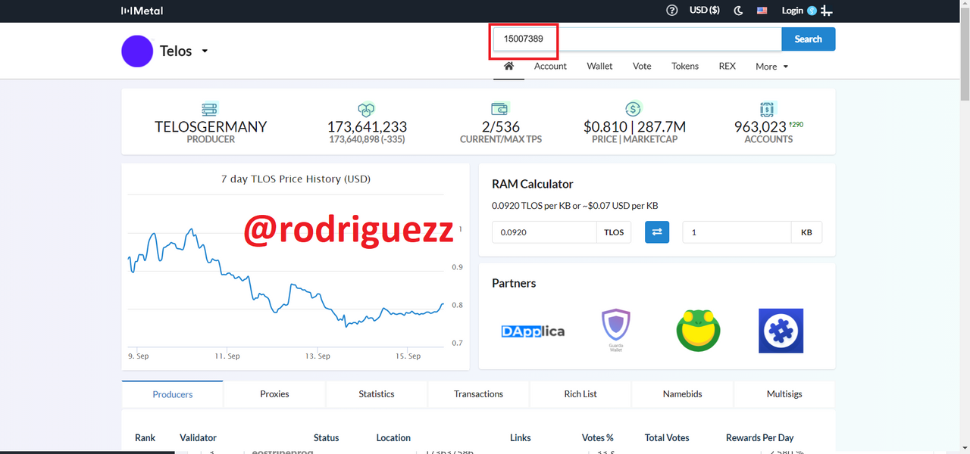Select the Multisigs tab

coord(784,394)
